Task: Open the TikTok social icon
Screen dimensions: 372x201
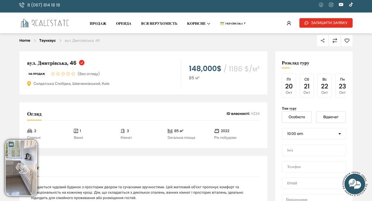Action: pyautogui.click(x=351, y=4)
